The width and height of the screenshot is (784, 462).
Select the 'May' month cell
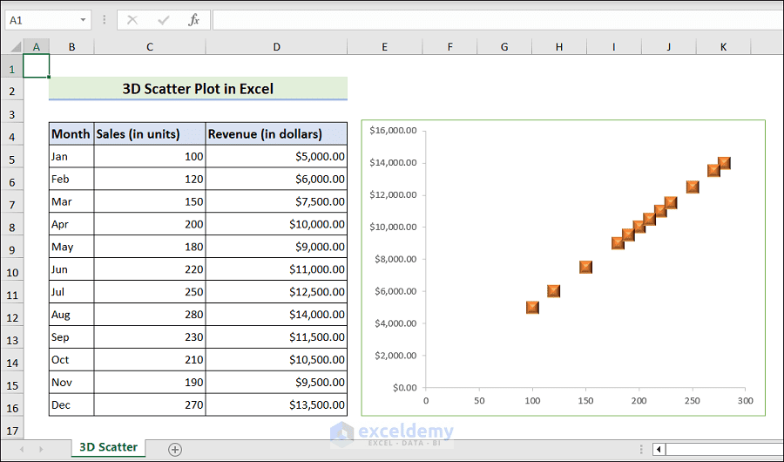[x=71, y=247]
